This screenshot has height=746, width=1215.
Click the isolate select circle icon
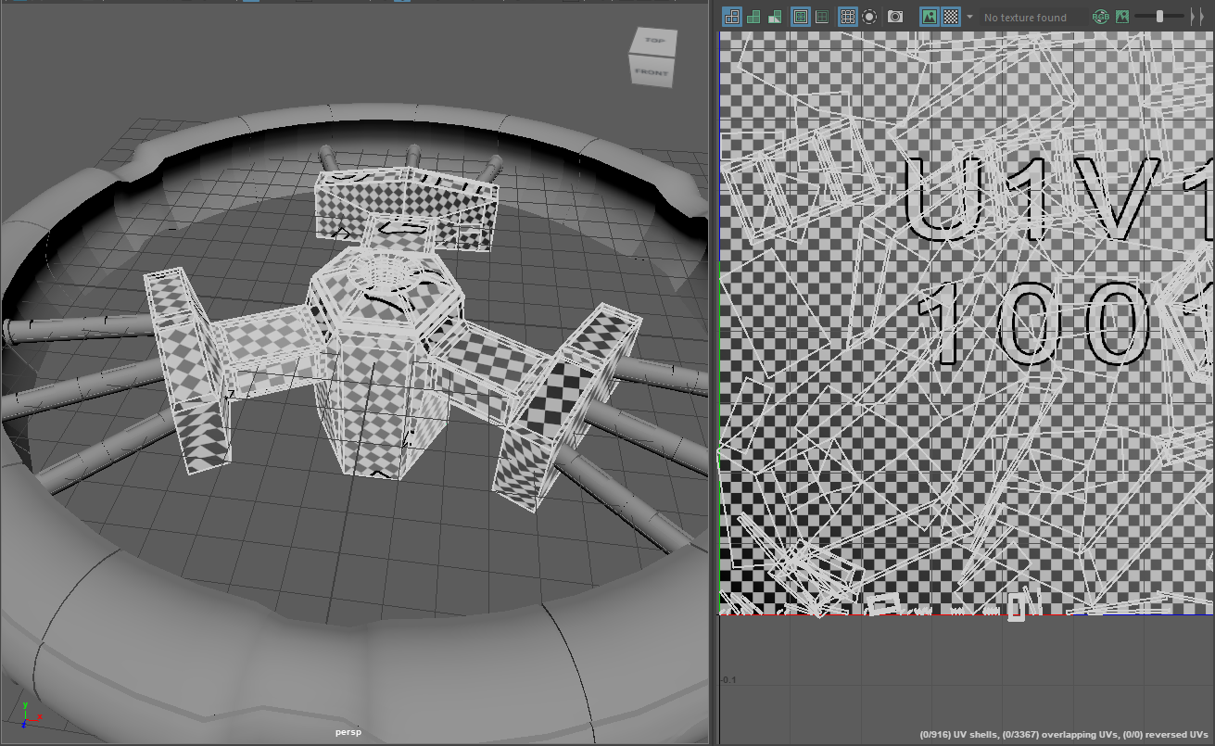[869, 17]
